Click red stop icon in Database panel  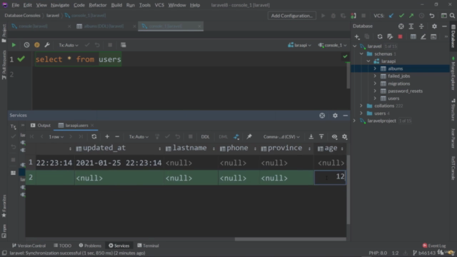coord(400,36)
